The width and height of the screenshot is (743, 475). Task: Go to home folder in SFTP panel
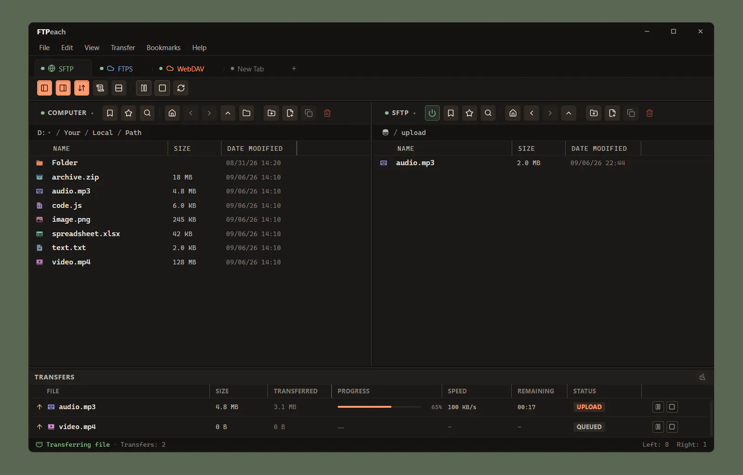(x=513, y=113)
